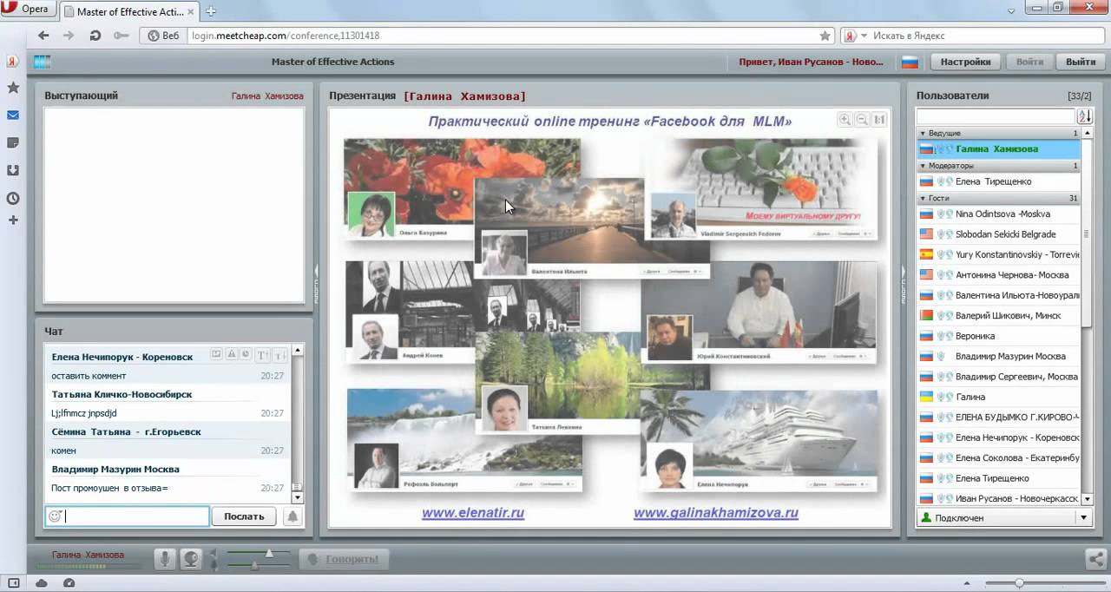The height and width of the screenshot is (592, 1111).
Task: Zoom in on the presentation slide
Action: pos(845,120)
